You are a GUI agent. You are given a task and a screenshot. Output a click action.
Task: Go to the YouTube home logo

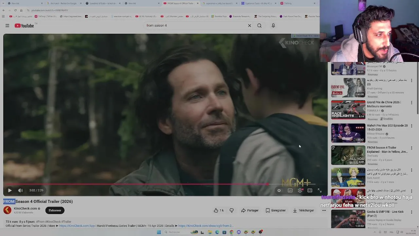pos(24,26)
